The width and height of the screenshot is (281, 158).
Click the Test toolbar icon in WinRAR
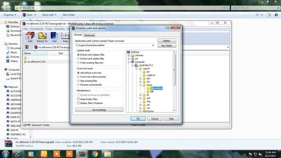[x=54, y=37]
